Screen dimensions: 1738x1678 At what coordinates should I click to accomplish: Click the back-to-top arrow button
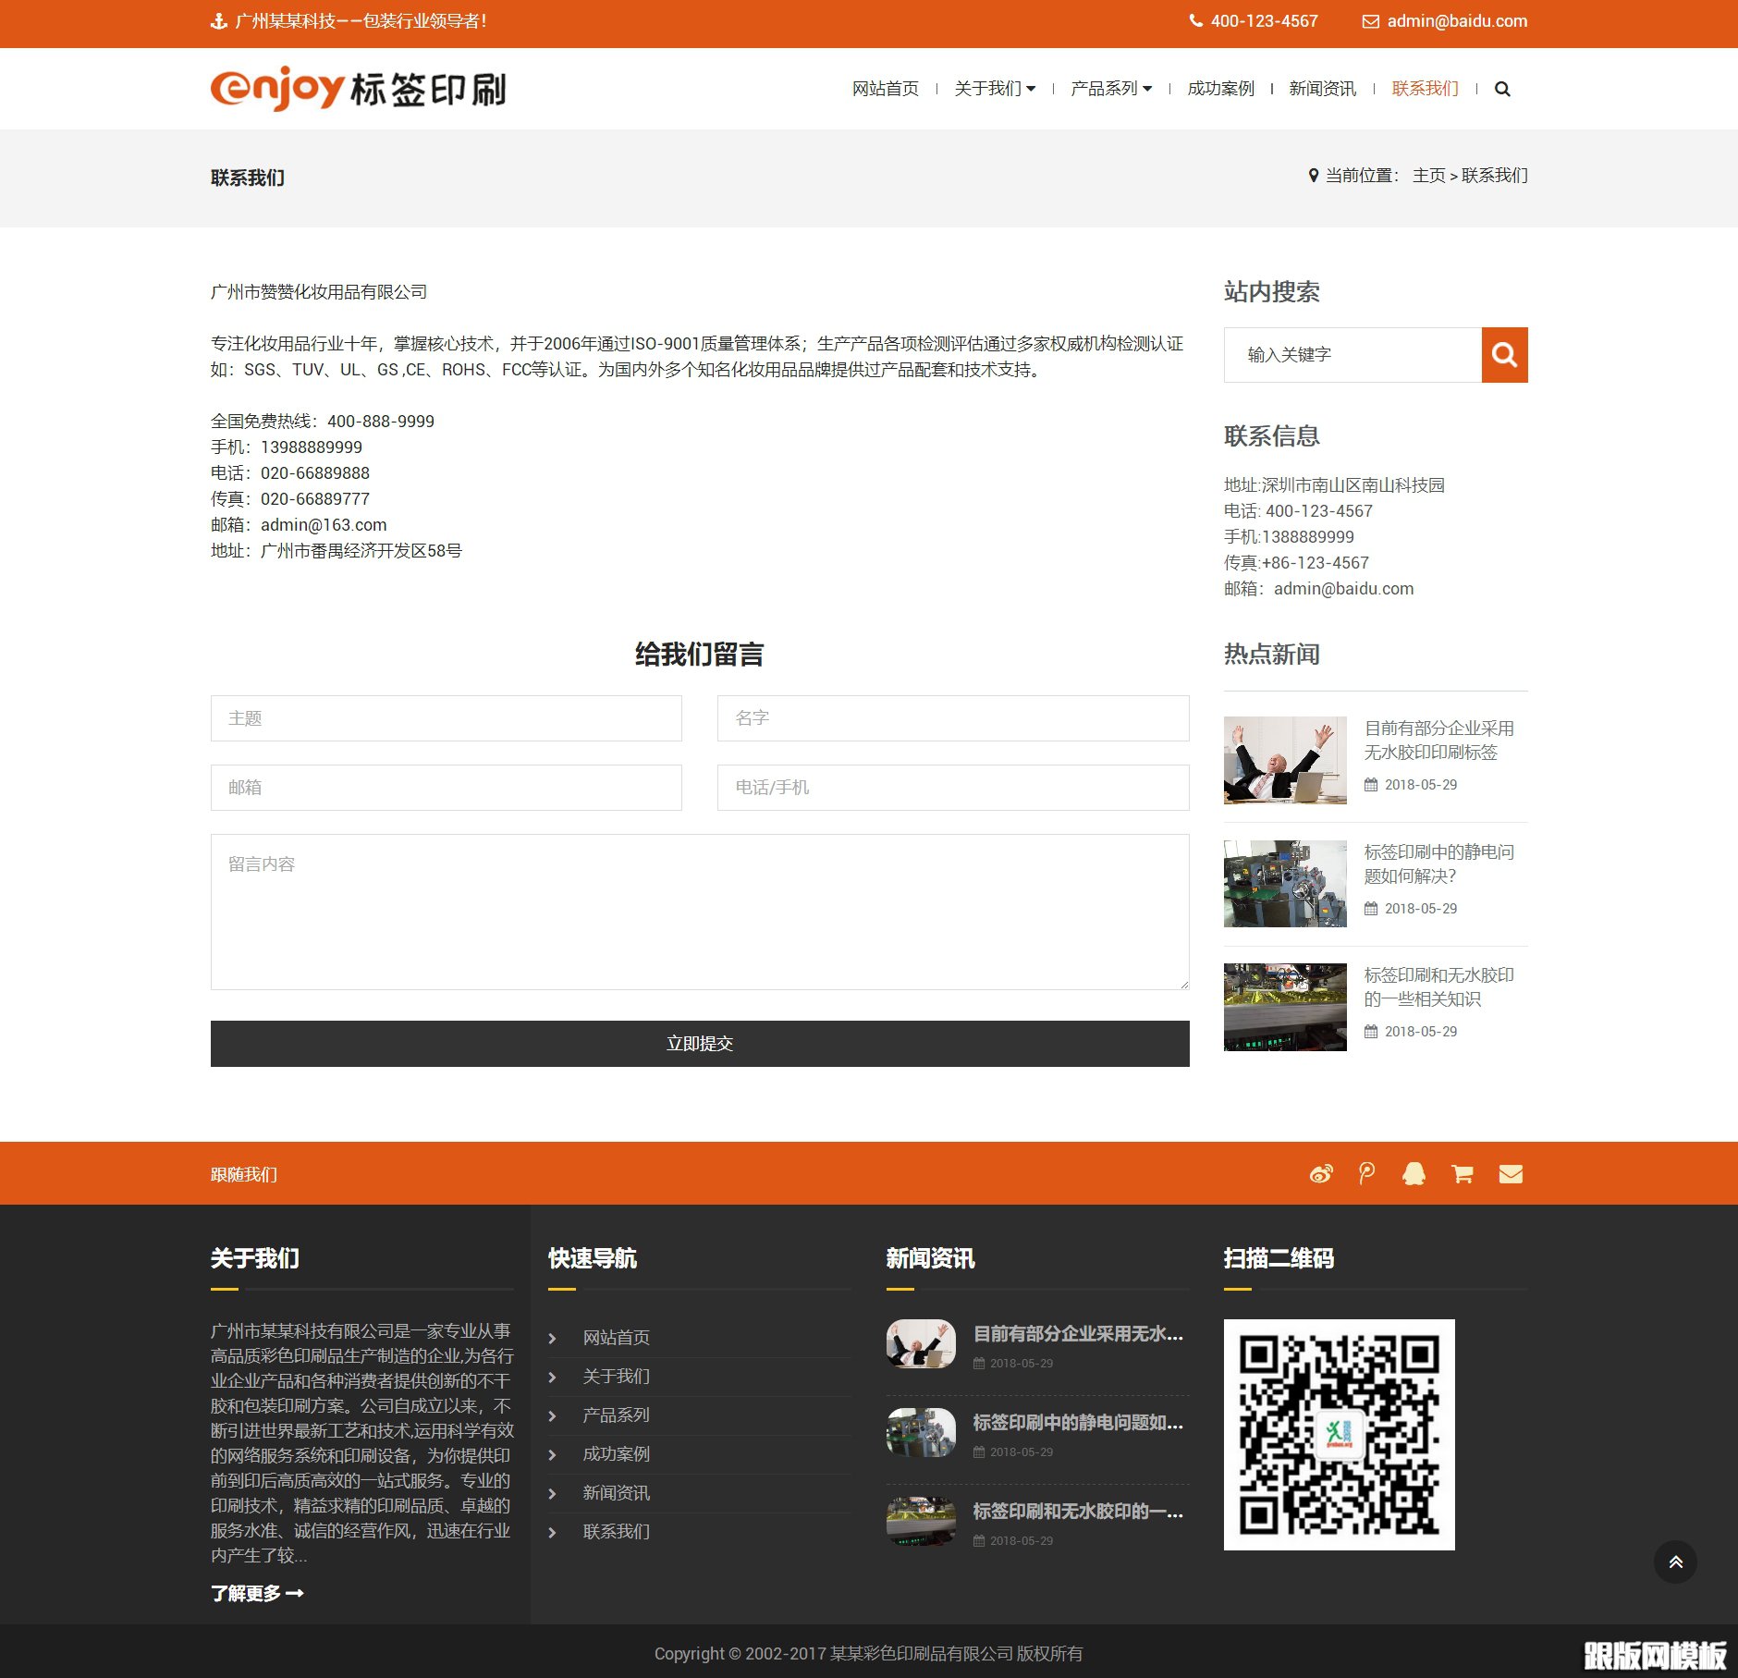1674,1562
